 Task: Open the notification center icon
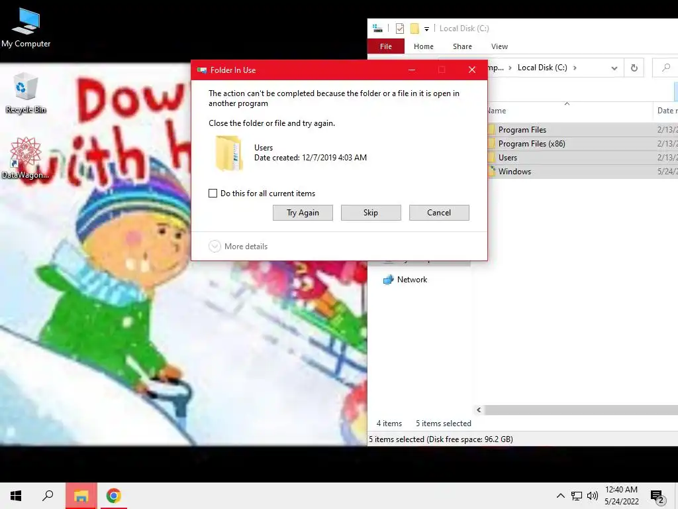tap(657, 497)
